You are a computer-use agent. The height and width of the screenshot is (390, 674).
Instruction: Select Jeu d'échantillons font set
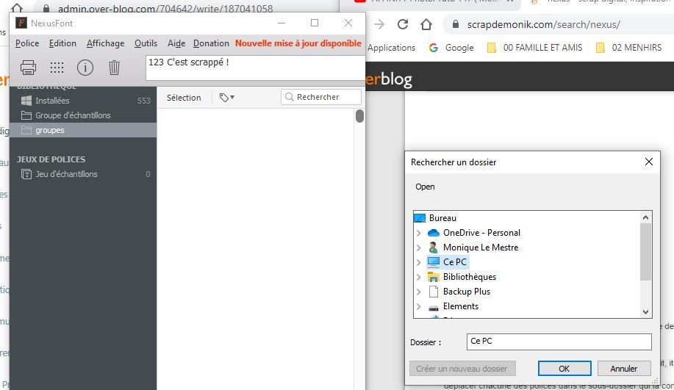(83, 174)
